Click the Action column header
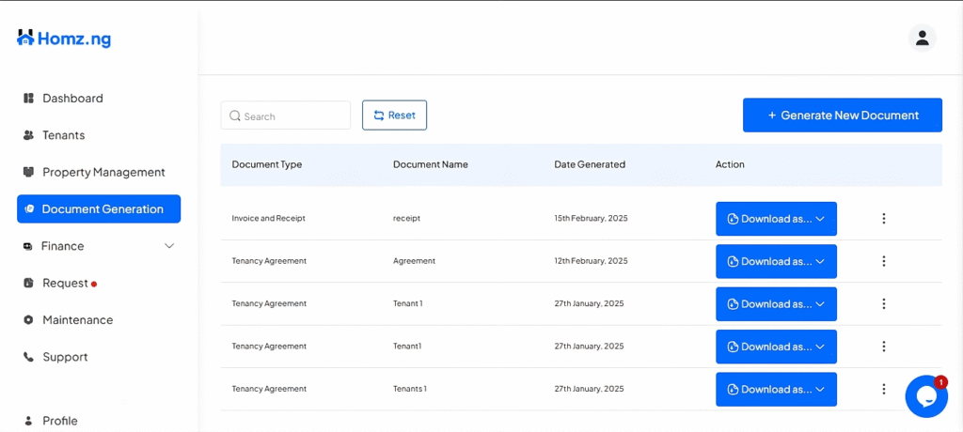 point(730,164)
